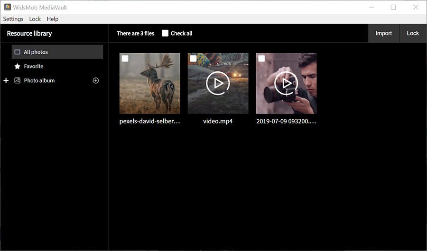427x251 pixels.
Task: Open the Help menu
Action: click(x=53, y=19)
